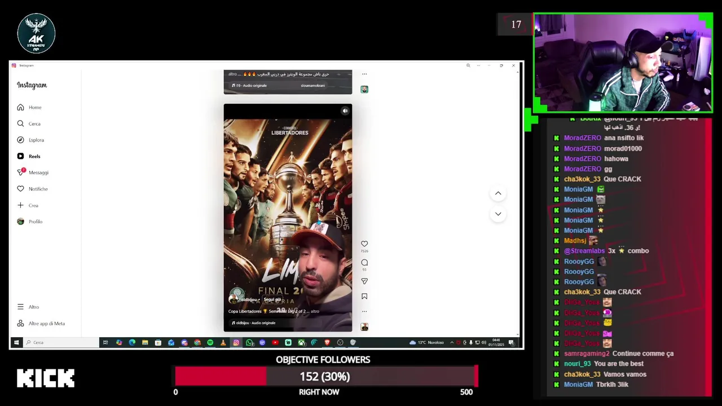Click audio thumbnail below Libertadores reel options

tap(364, 327)
